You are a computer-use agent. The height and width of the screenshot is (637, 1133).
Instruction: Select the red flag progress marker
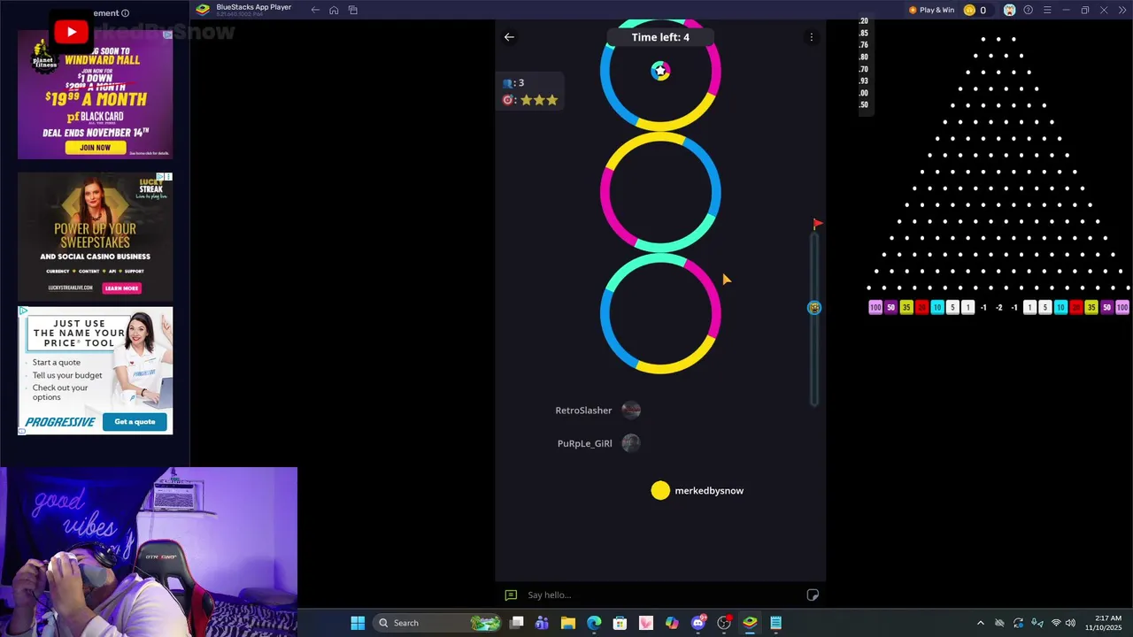pyautogui.click(x=817, y=225)
